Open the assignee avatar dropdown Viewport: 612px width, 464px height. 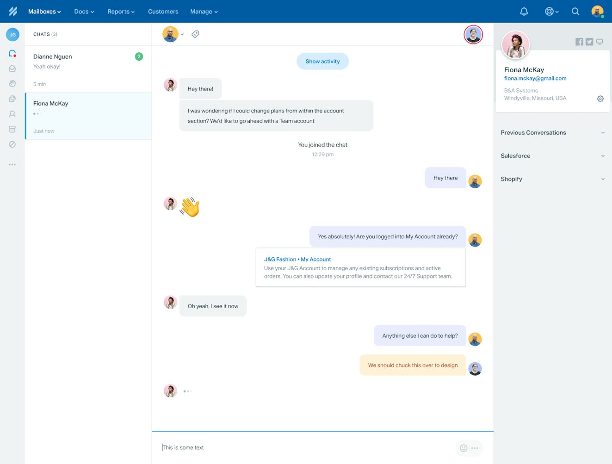point(173,34)
